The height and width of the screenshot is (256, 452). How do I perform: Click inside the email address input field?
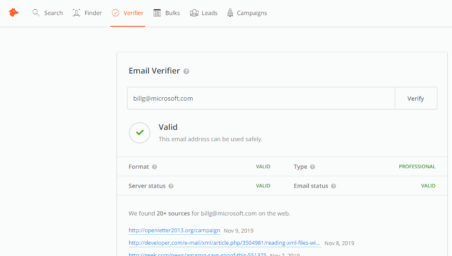[x=259, y=98]
